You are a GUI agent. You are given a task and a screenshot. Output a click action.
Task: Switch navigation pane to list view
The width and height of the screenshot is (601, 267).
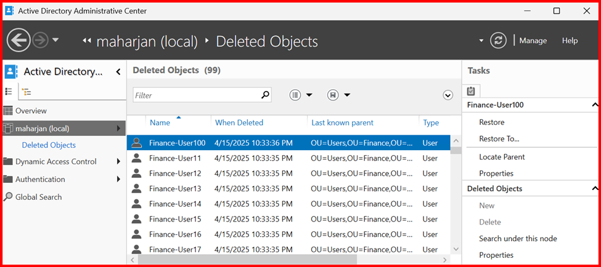[x=9, y=92]
